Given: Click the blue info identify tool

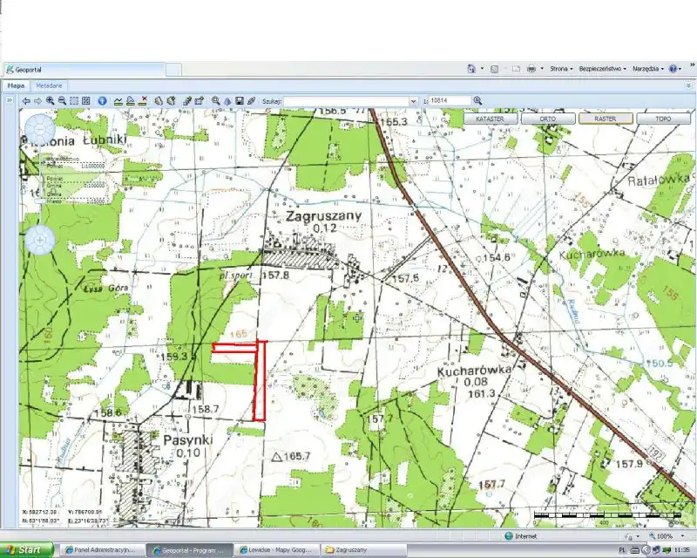Looking at the screenshot, I should tap(102, 101).
